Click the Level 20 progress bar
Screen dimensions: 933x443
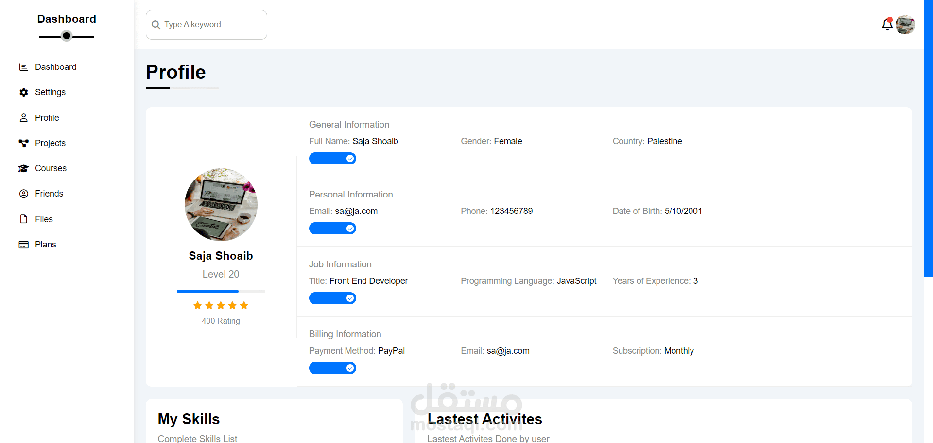tap(221, 291)
